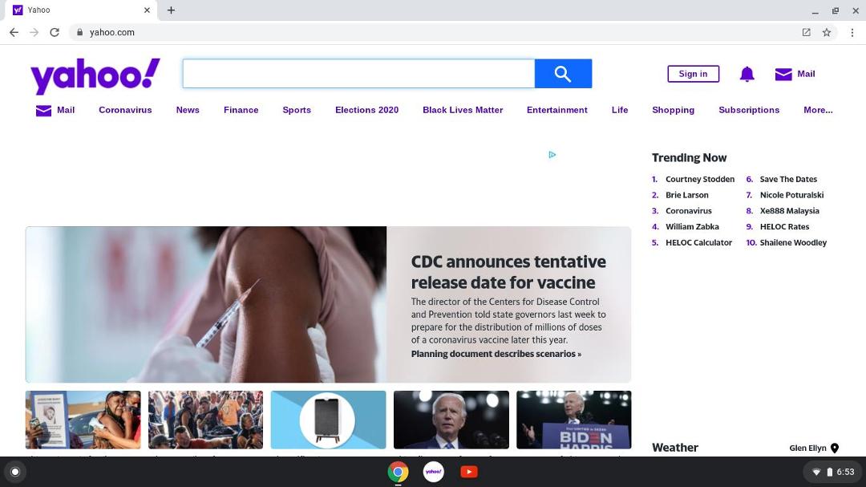Open trending topic Courtney Stodden
Viewport: 866px width, 487px height.
pos(700,179)
